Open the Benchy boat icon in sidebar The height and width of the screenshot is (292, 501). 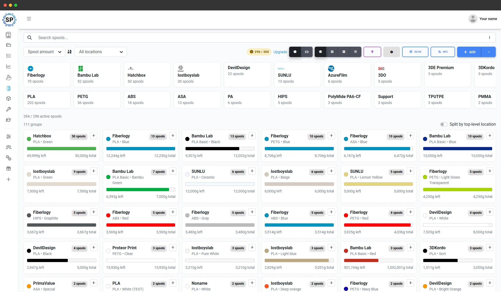(9, 77)
